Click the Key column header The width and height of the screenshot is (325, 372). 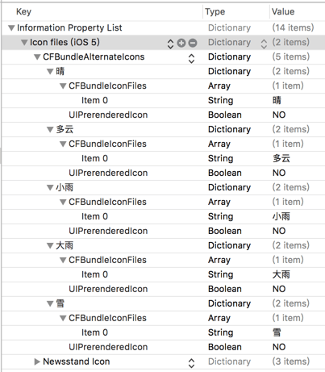(x=23, y=11)
